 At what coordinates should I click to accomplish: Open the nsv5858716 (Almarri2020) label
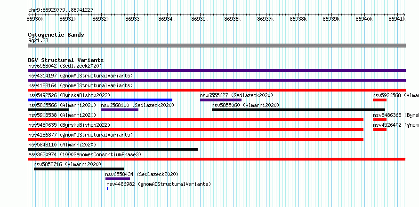[68, 164]
